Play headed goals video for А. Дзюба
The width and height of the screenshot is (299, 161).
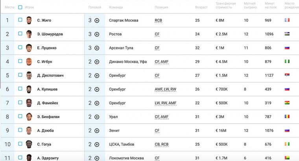click(97, 131)
